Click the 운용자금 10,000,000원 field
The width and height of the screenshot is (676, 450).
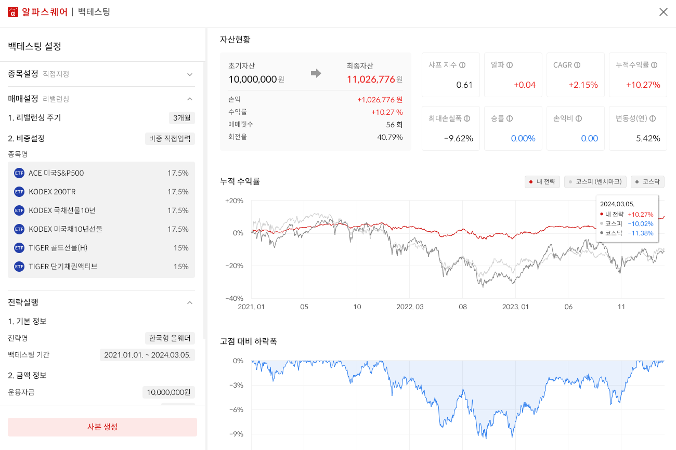[168, 392]
